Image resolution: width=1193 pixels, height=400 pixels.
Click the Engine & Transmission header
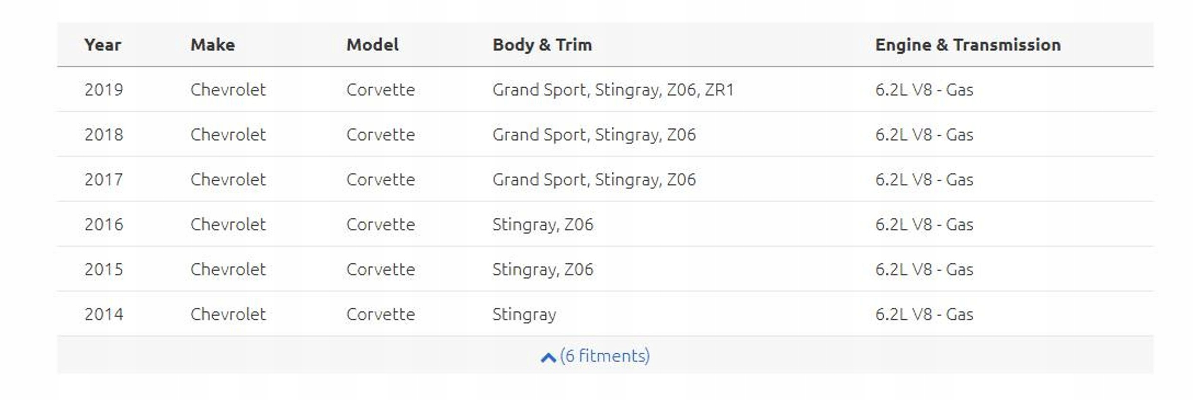tap(968, 45)
